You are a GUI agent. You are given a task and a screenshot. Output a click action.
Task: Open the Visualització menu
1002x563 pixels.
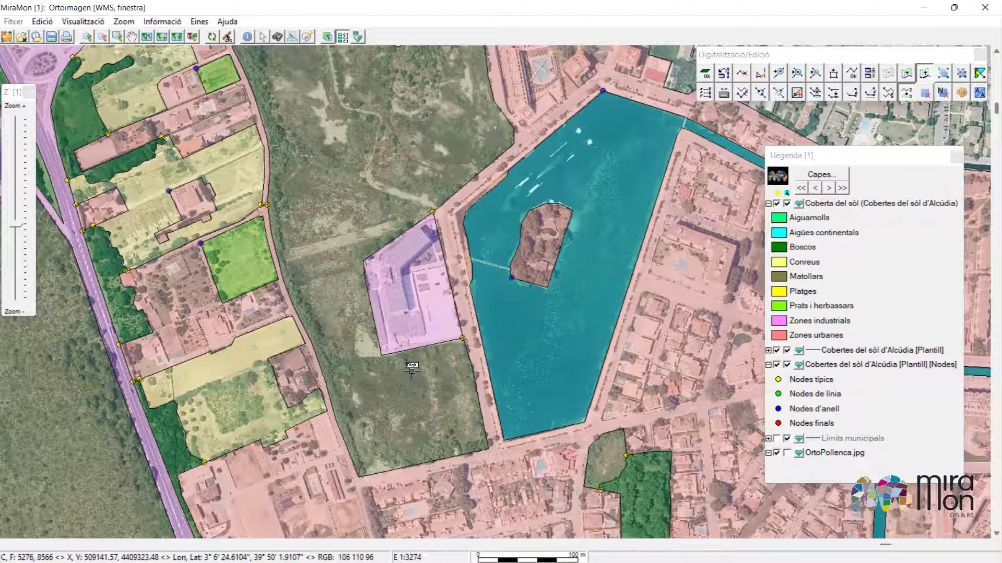point(83,21)
